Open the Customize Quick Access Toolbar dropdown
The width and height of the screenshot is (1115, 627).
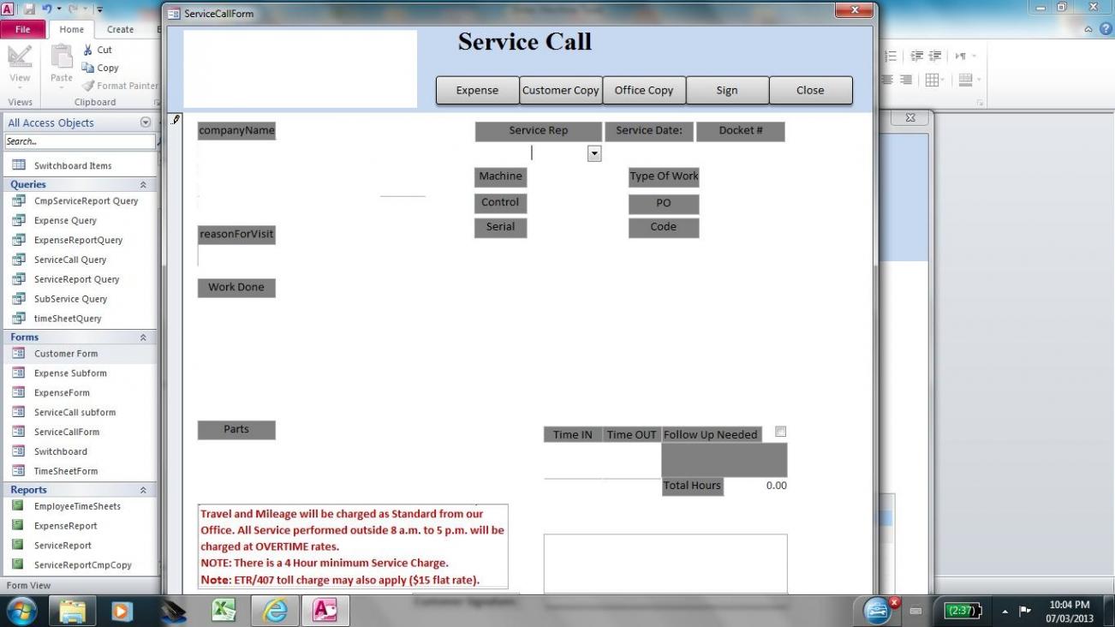point(99,9)
